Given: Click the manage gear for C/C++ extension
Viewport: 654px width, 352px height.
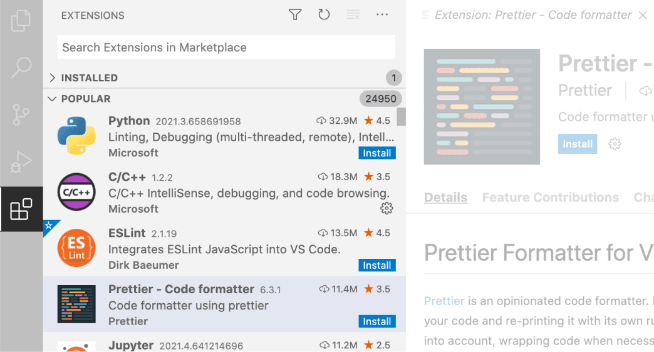Looking at the screenshot, I should (387, 208).
